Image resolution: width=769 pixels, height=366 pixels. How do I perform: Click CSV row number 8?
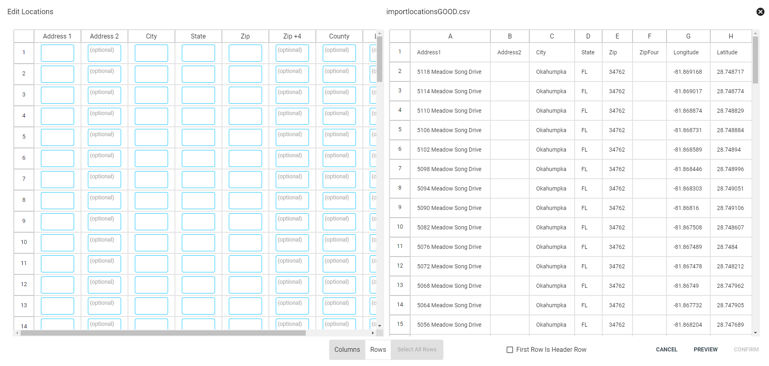click(x=400, y=188)
